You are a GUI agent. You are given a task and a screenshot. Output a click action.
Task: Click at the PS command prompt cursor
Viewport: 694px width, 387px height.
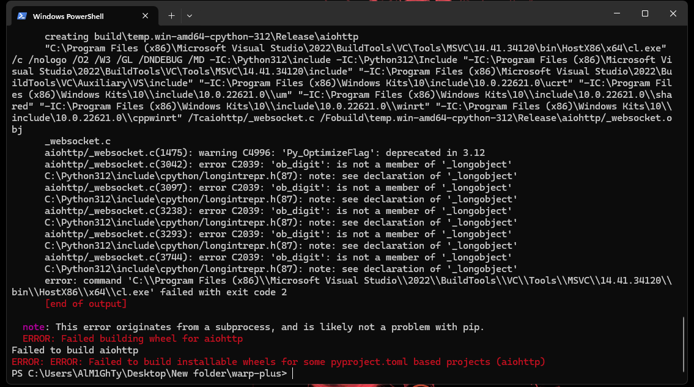pos(293,374)
